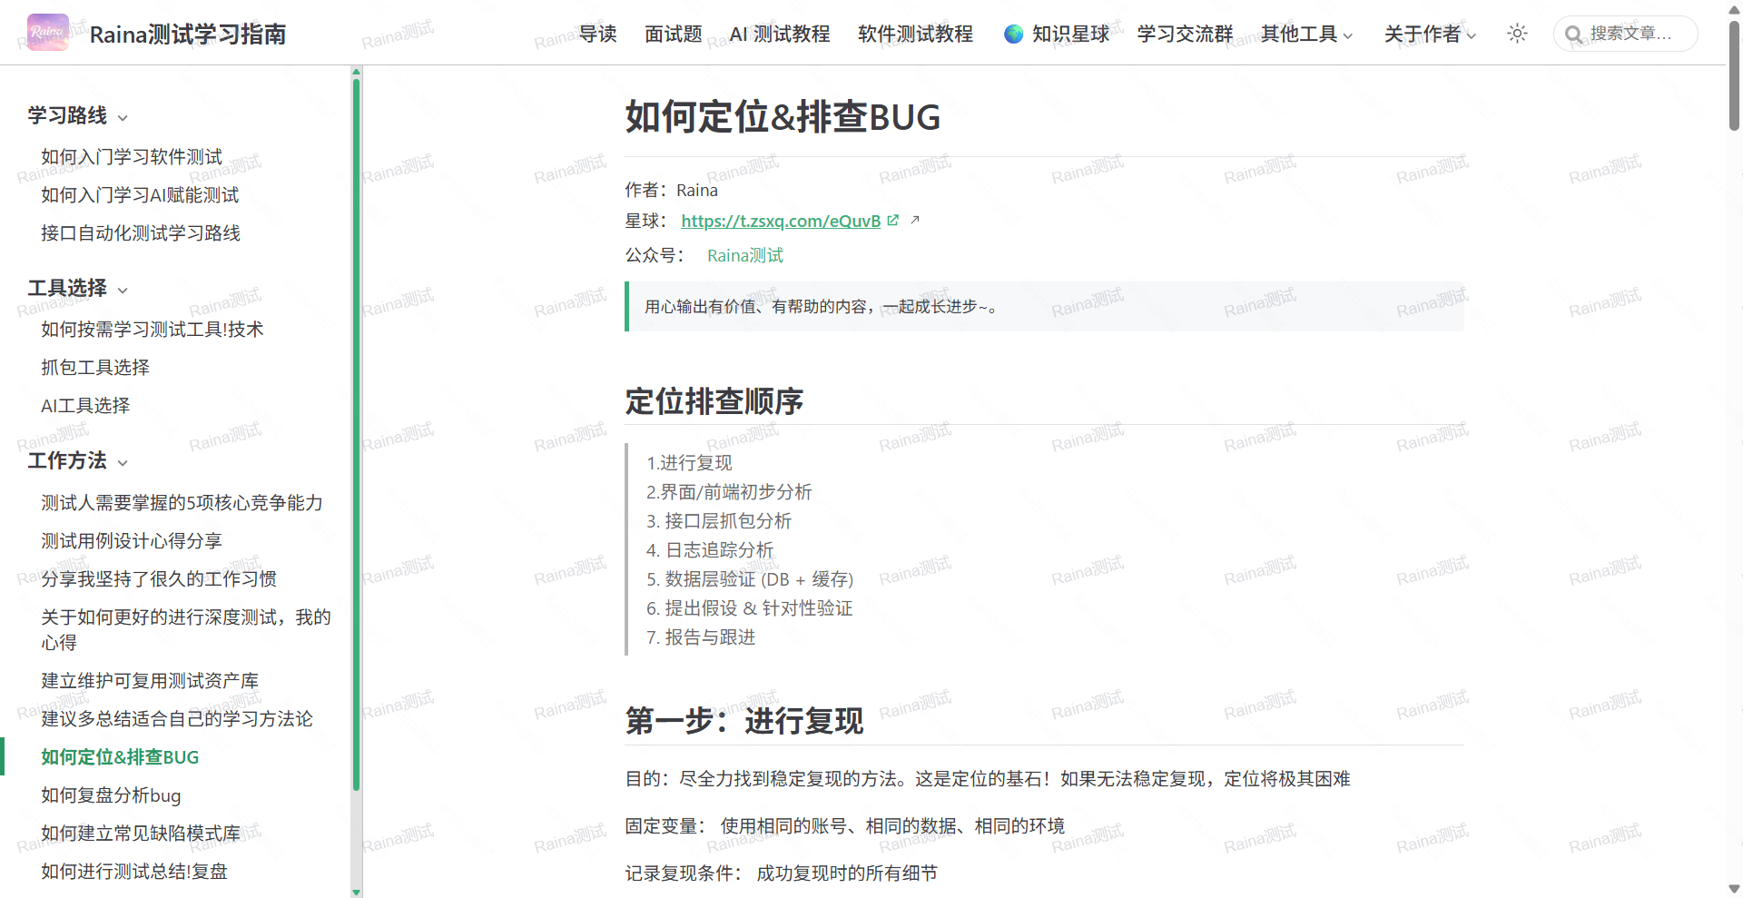Click the small arrow icon beside zsxq link
The width and height of the screenshot is (1743, 898).
coord(915,220)
